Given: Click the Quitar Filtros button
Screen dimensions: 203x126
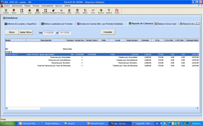Looking at the screenshot, I should click(x=26, y=32).
